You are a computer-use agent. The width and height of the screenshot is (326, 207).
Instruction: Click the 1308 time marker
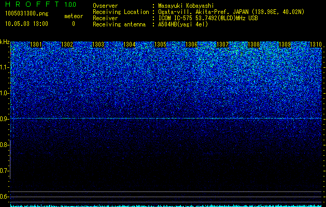253,45
